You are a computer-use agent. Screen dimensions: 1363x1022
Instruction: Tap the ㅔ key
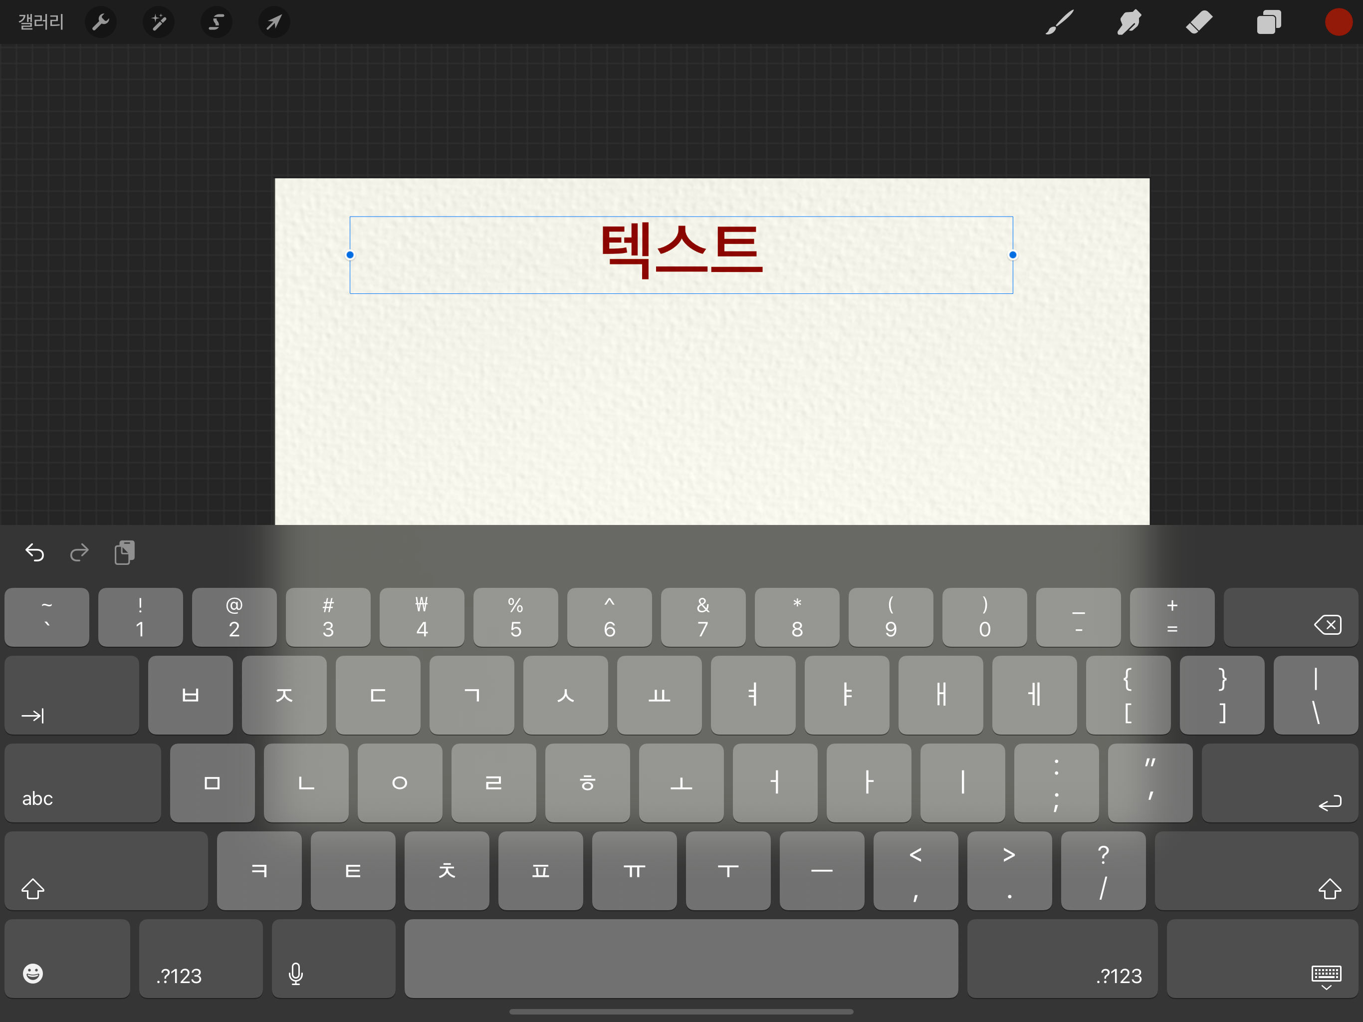pos(1035,695)
